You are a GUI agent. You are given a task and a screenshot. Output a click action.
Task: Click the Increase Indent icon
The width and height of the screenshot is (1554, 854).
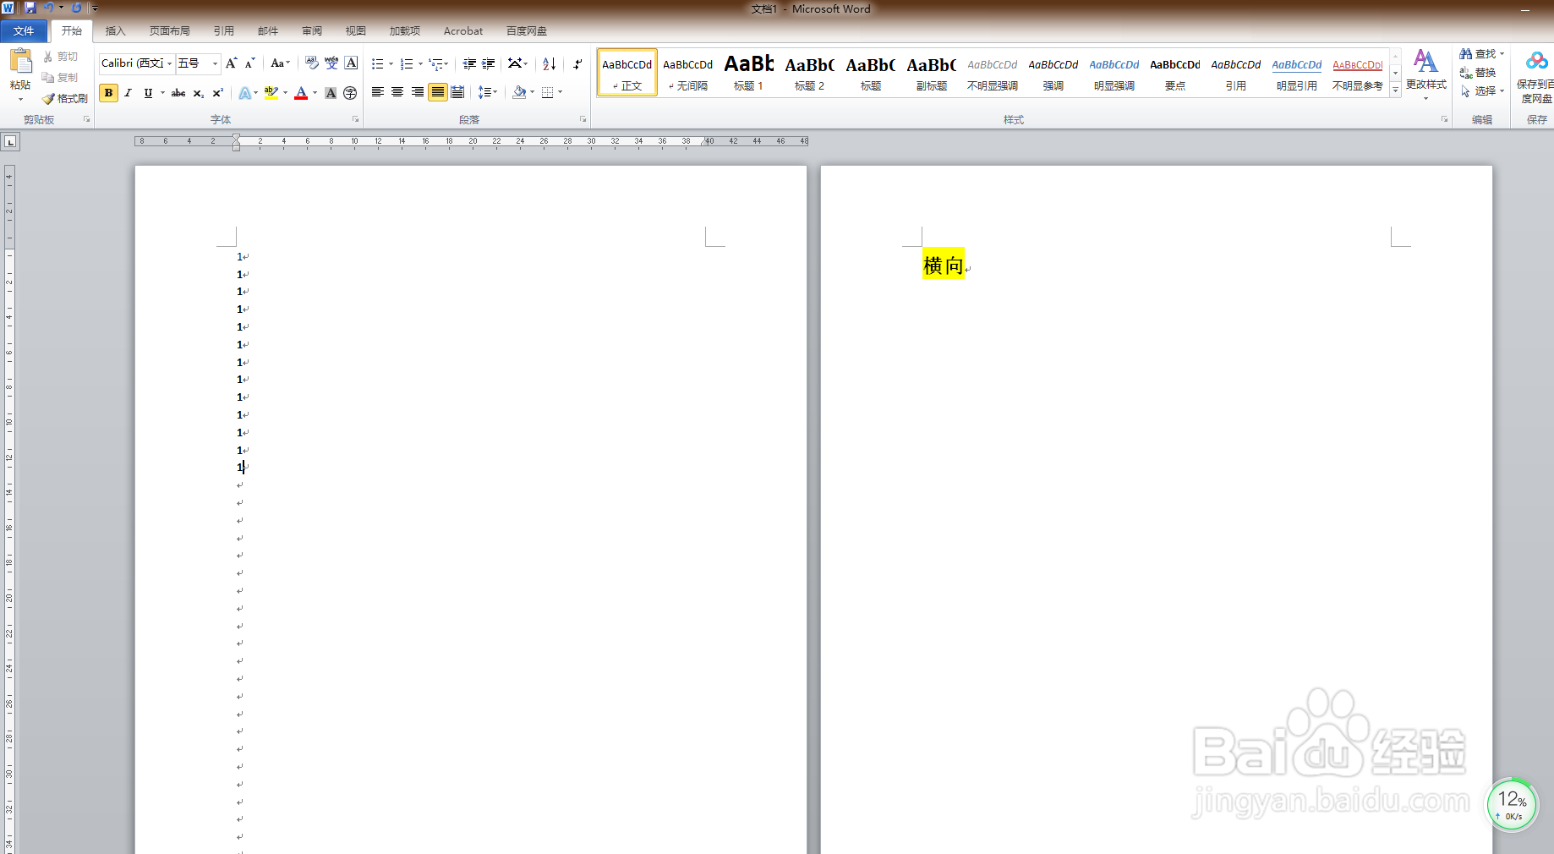tap(489, 63)
